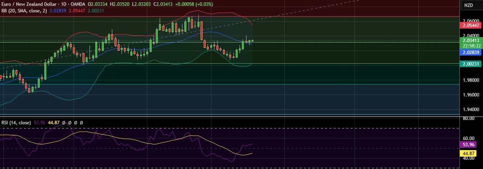Click the open price value O2.03334
This screenshot has height=169, width=483.
(98, 4)
